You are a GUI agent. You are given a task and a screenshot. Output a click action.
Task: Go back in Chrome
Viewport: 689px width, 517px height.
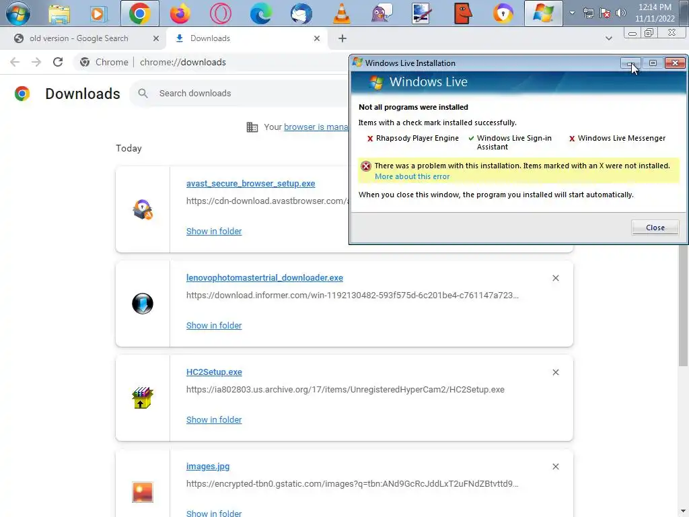coord(15,62)
